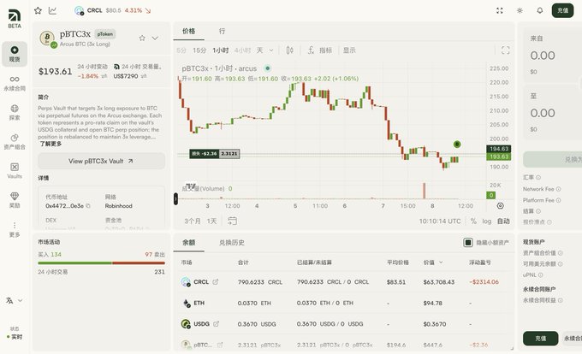Viewport: 582px width, 354px height.
Task: Toggle the light/dark theme sun icon
Action: [520, 10]
